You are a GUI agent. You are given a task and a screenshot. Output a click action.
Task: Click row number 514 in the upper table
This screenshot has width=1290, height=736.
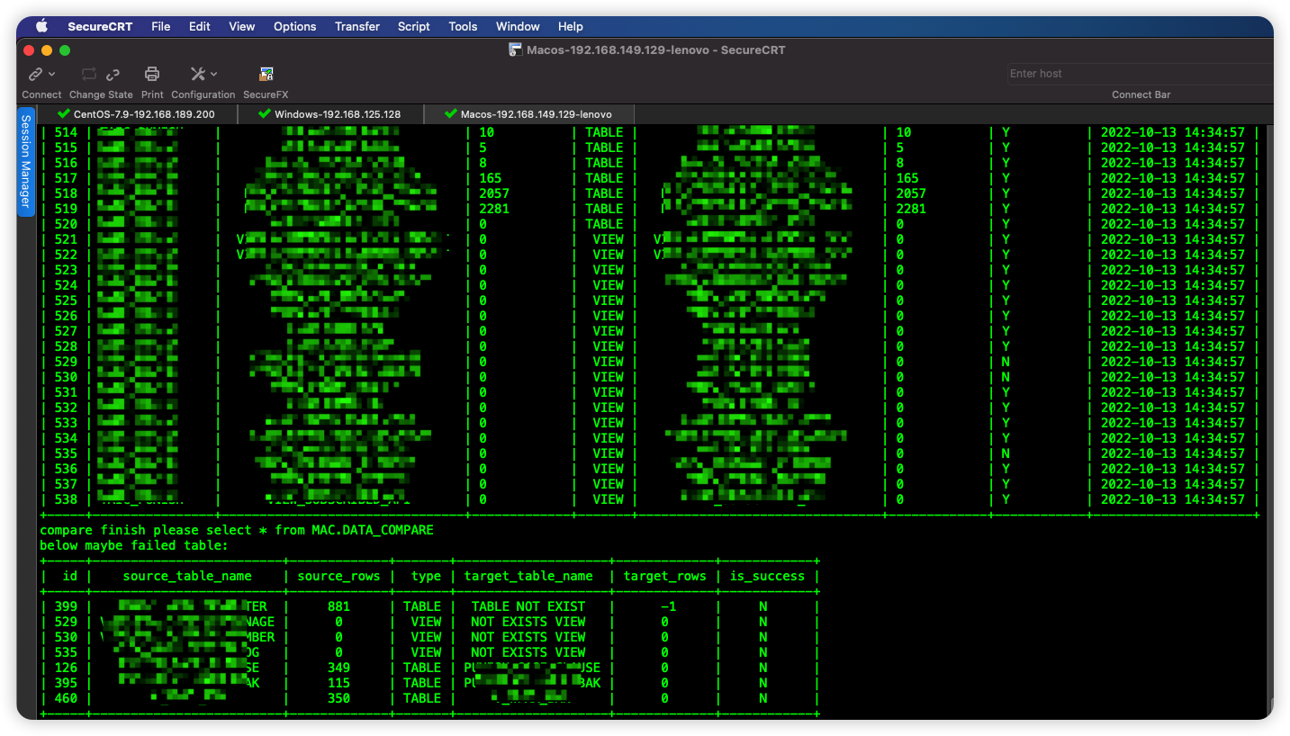66,132
